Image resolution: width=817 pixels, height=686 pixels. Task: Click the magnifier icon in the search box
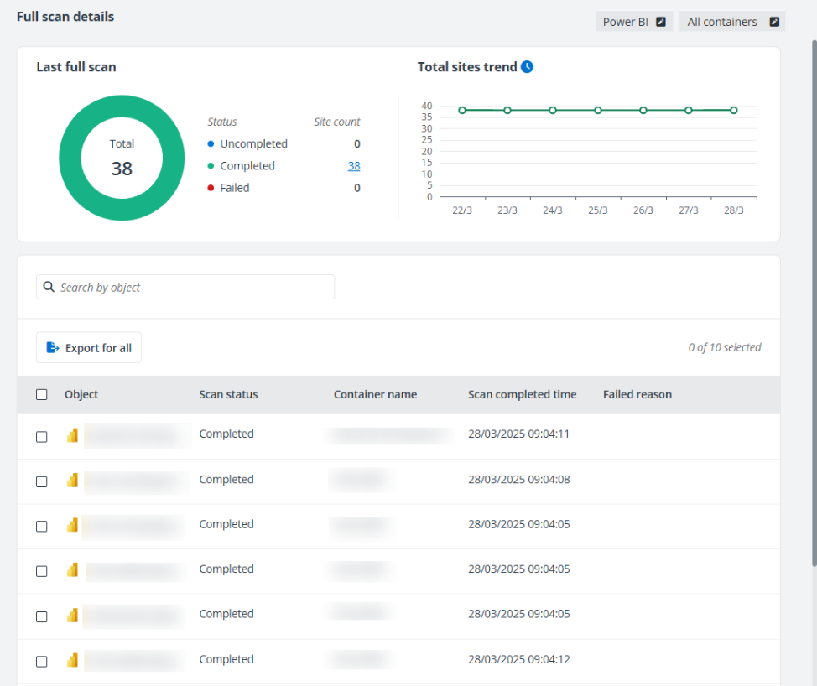[x=49, y=287]
